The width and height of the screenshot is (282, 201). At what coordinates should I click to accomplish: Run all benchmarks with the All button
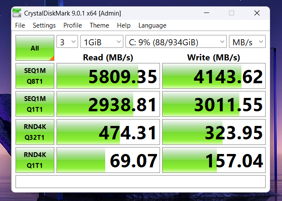click(x=35, y=48)
